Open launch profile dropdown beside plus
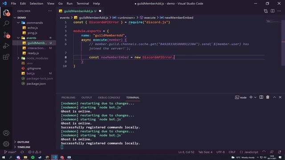 coord(255,98)
